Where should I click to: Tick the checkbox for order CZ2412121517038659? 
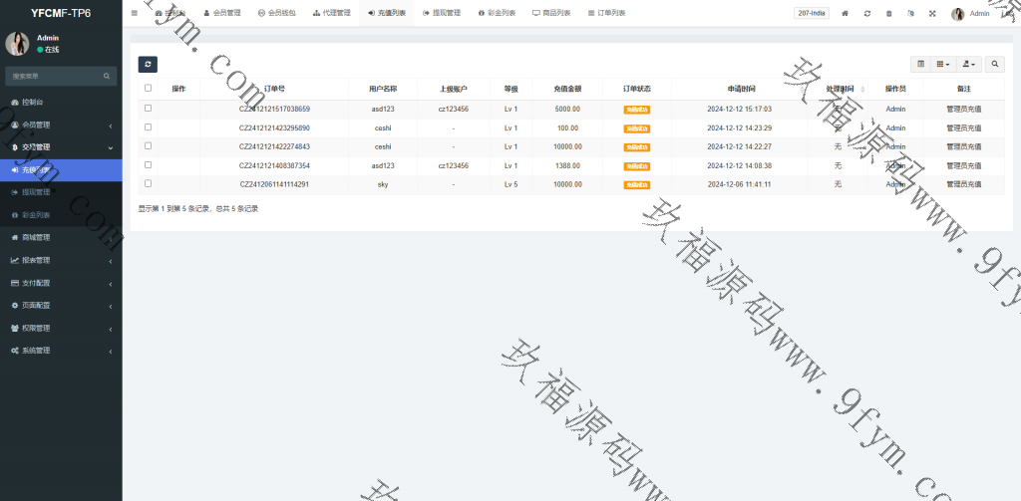pyautogui.click(x=149, y=109)
